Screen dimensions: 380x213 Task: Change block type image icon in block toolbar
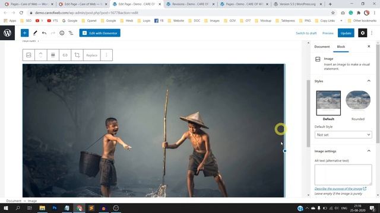[28, 55]
